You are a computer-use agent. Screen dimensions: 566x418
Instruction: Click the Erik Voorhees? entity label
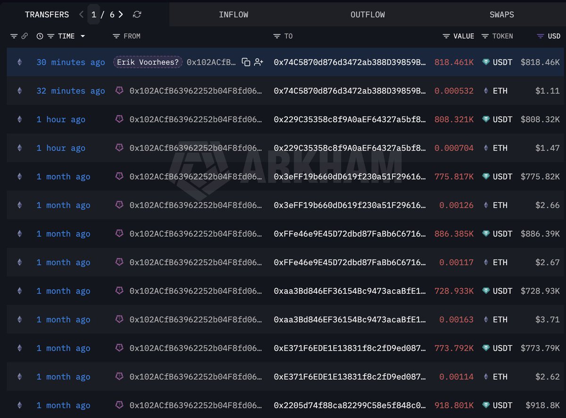point(148,62)
